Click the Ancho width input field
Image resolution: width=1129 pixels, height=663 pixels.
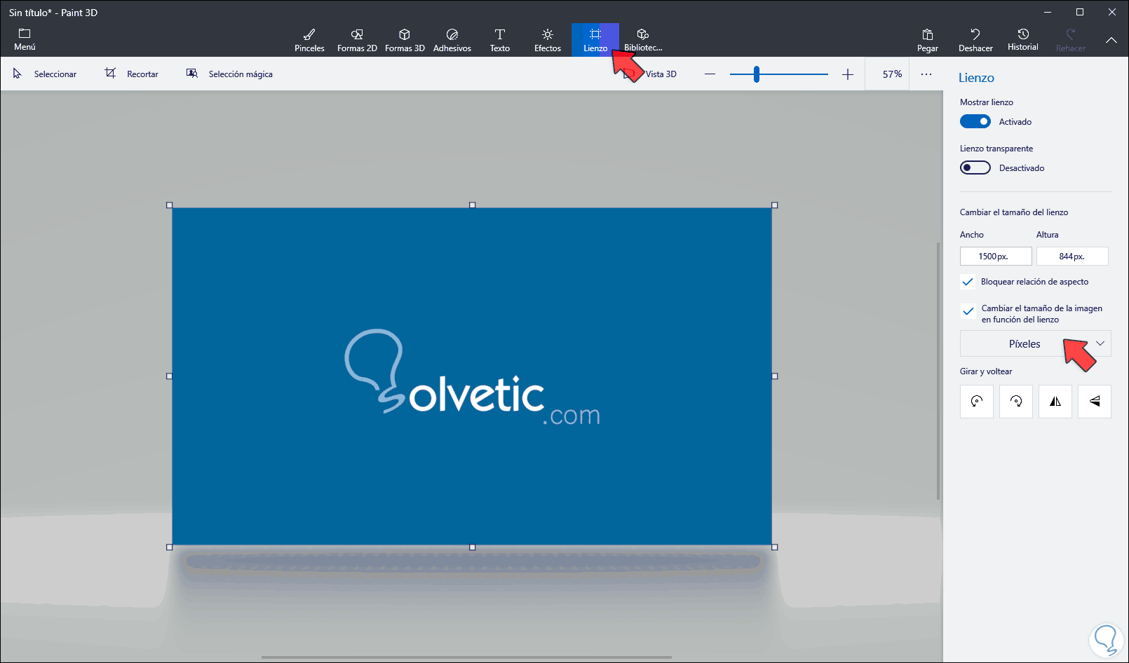tap(996, 257)
